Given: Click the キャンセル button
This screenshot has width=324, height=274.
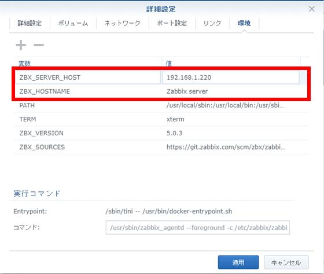Looking at the screenshot, I should [x=286, y=262].
